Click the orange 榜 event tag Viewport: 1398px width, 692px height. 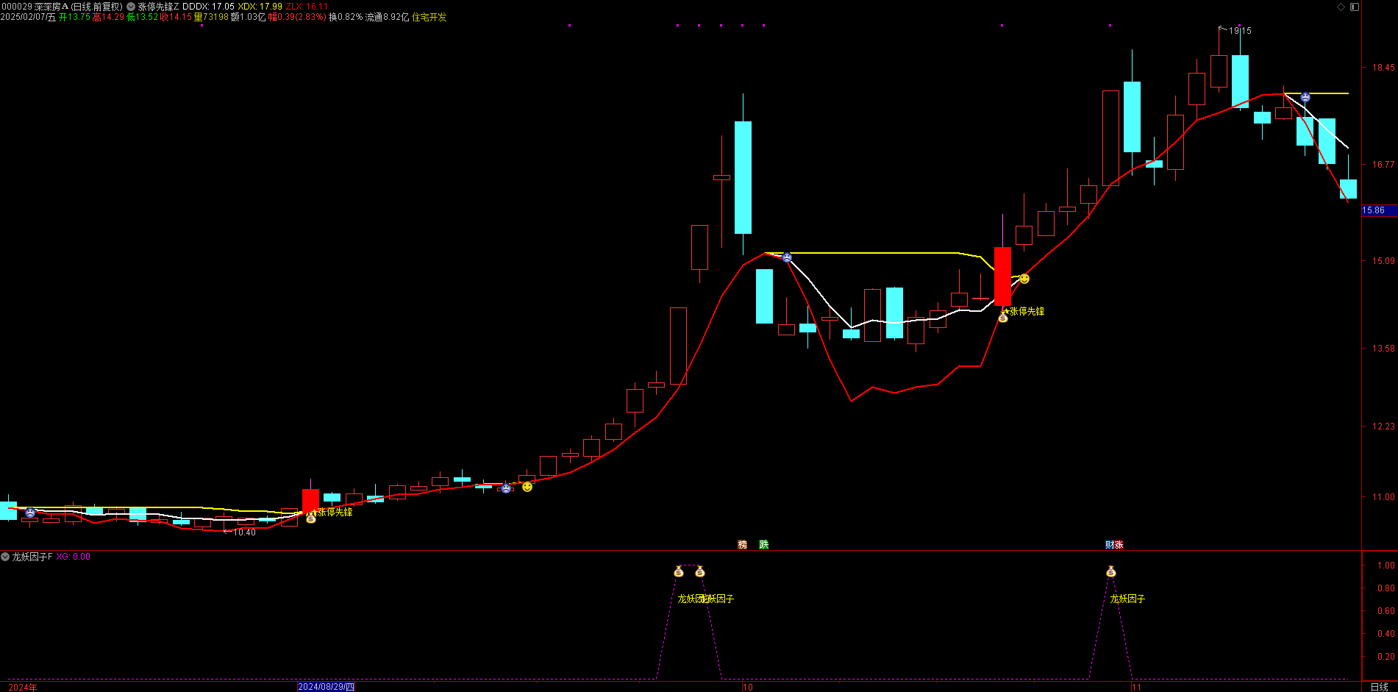pyautogui.click(x=743, y=545)
